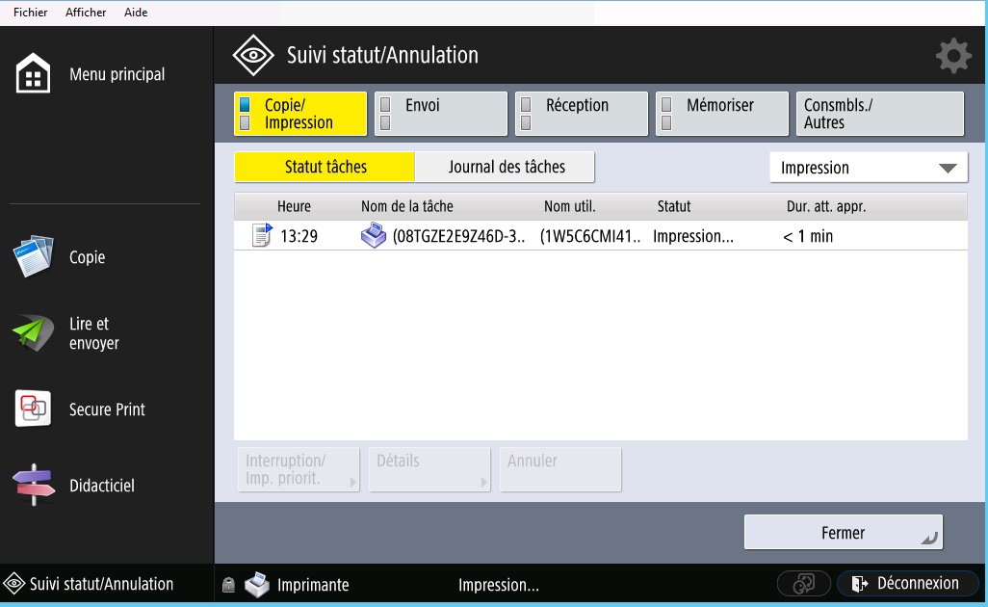Launch Lire et envoyer icon
Viewport: 988px width, 607px height.
[x=34, y=333]
